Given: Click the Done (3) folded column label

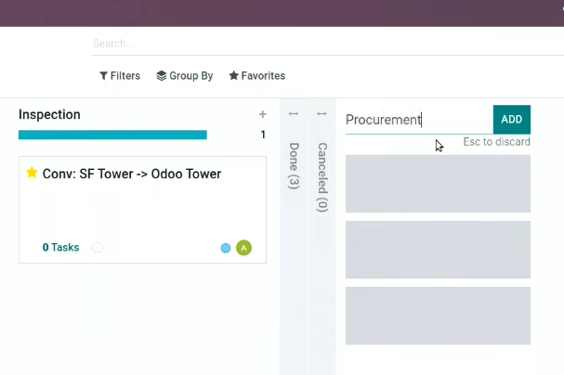Looking at the screenshot, I should (294, 166).
